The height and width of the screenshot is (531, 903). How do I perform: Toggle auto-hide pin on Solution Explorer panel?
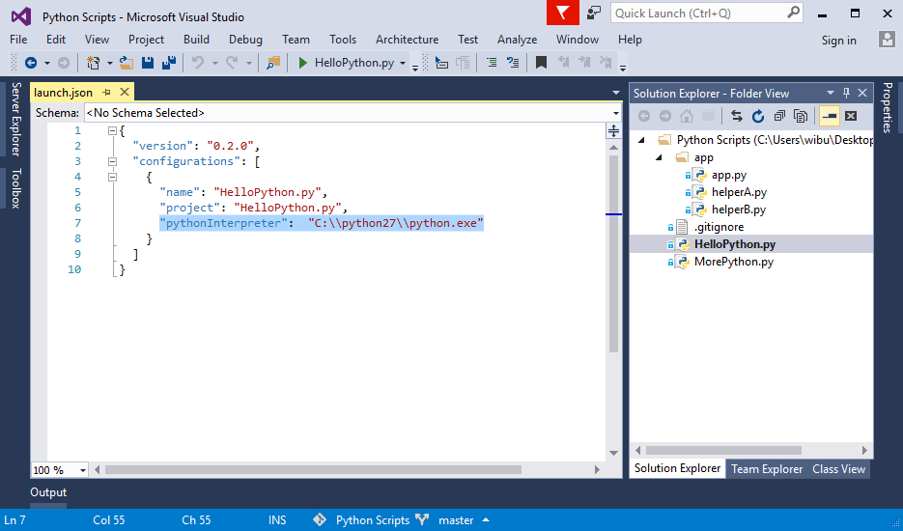tap(846, 93)
